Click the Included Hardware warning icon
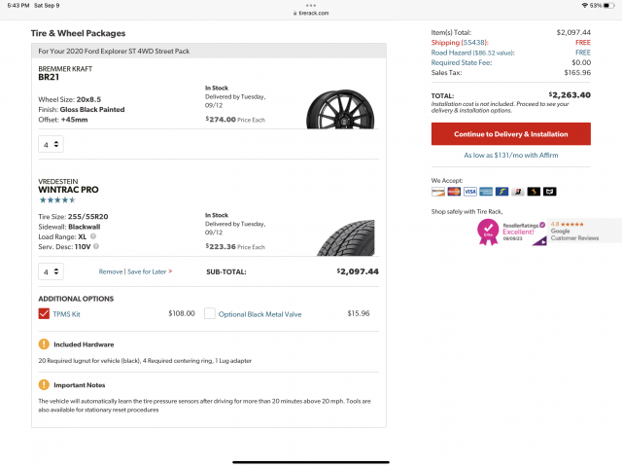622x467 pixels. pyautogui.click(x=44, y=344)
